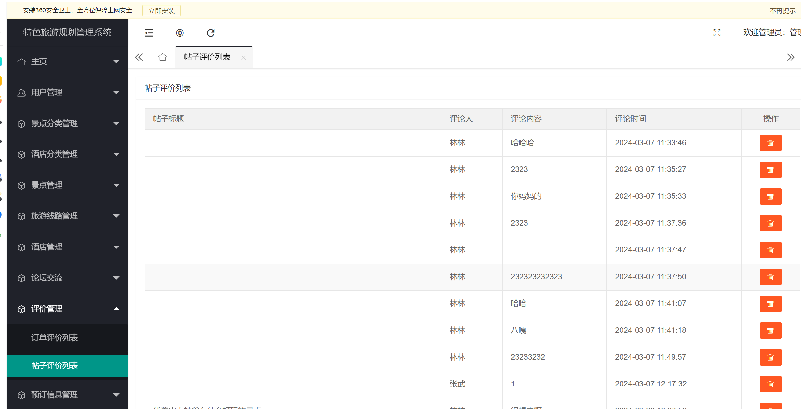Screen dimensions: 801x409
Task: Select 帖子评价列表 in the sidebar
Action: point(55,366)
